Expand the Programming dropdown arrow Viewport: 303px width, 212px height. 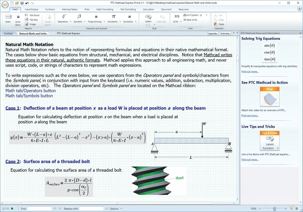point(104,22)
